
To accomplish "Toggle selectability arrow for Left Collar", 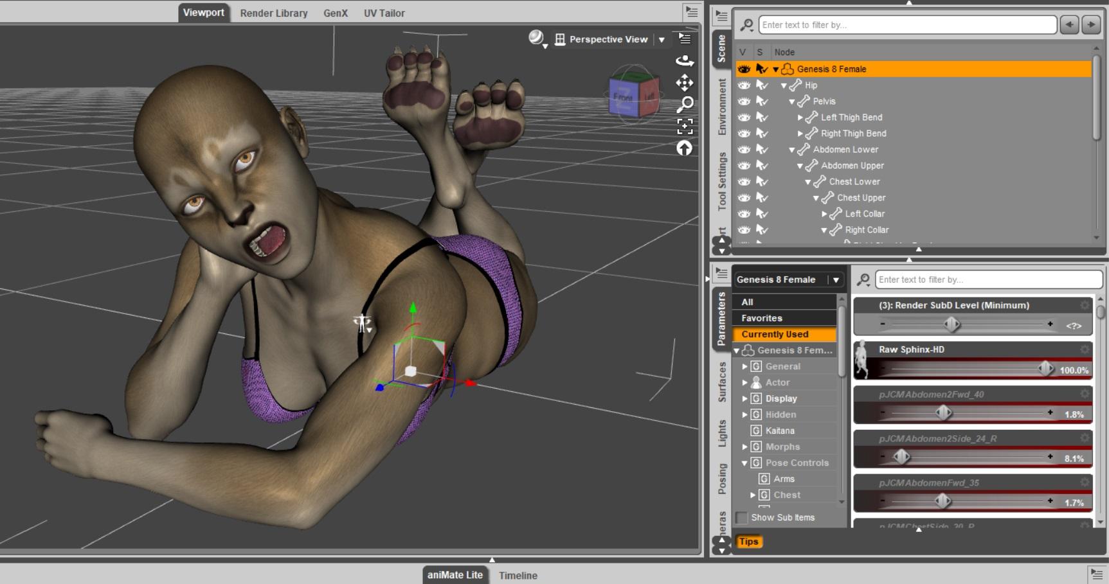I will point(762,213).
